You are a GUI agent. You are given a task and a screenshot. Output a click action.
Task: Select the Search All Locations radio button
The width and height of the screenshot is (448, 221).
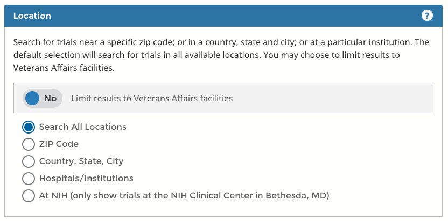click(x=29, y=127)
